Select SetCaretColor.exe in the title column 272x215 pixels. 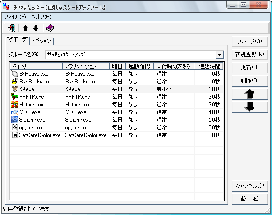pyautogui.click(x=40, y=135)
